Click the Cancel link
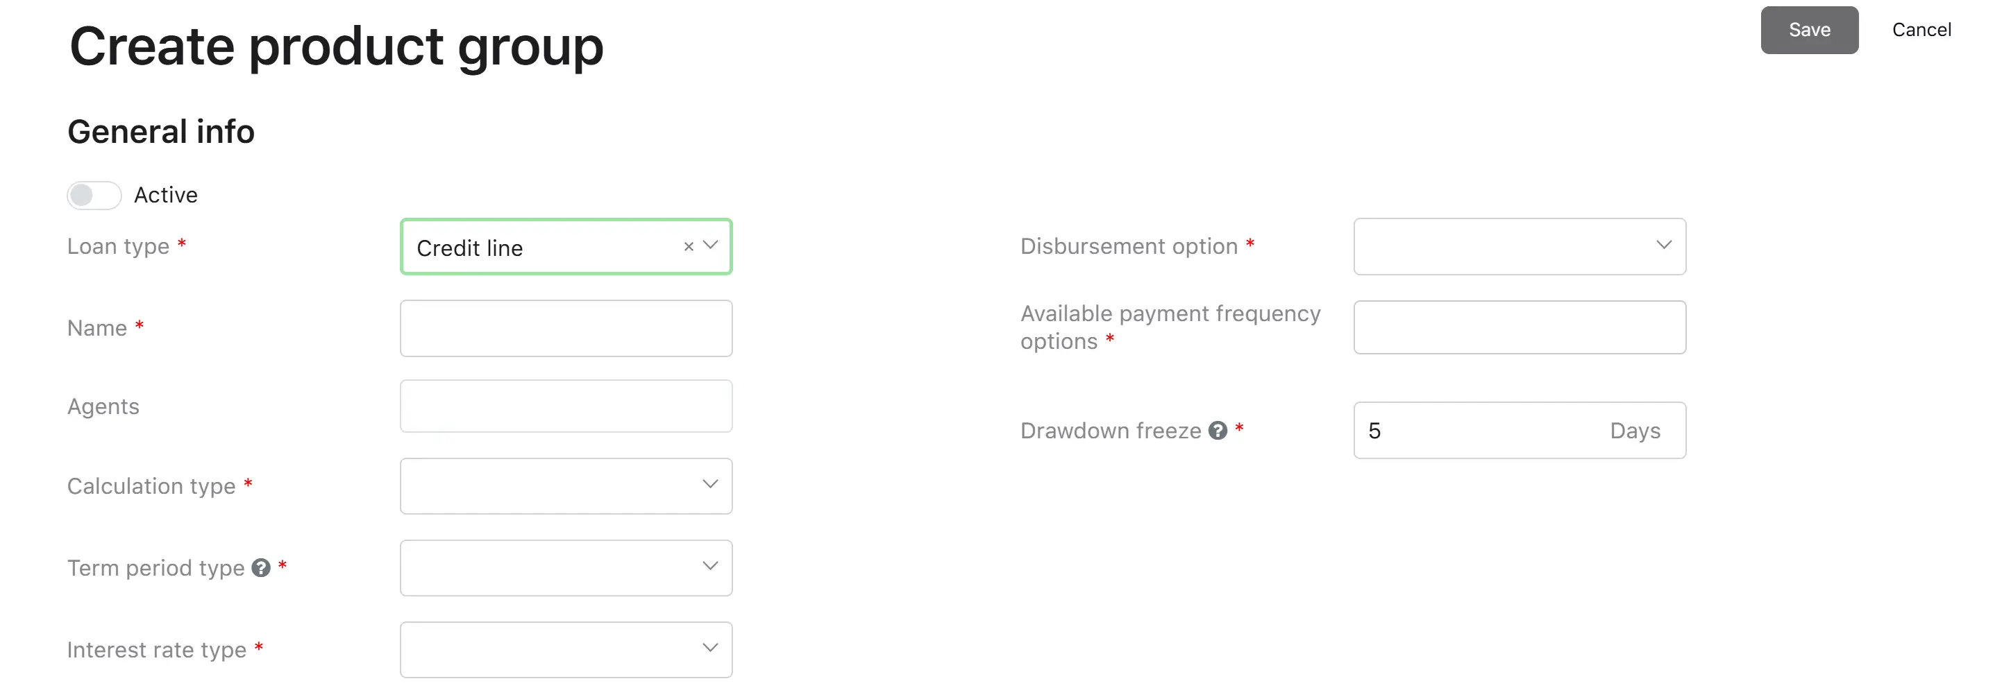This screenshot has height=697, width=2011. (1921, 30)
